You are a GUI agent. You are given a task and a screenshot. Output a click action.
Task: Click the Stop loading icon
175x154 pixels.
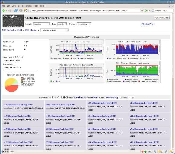pyautogui.click(x=21, y=11)
